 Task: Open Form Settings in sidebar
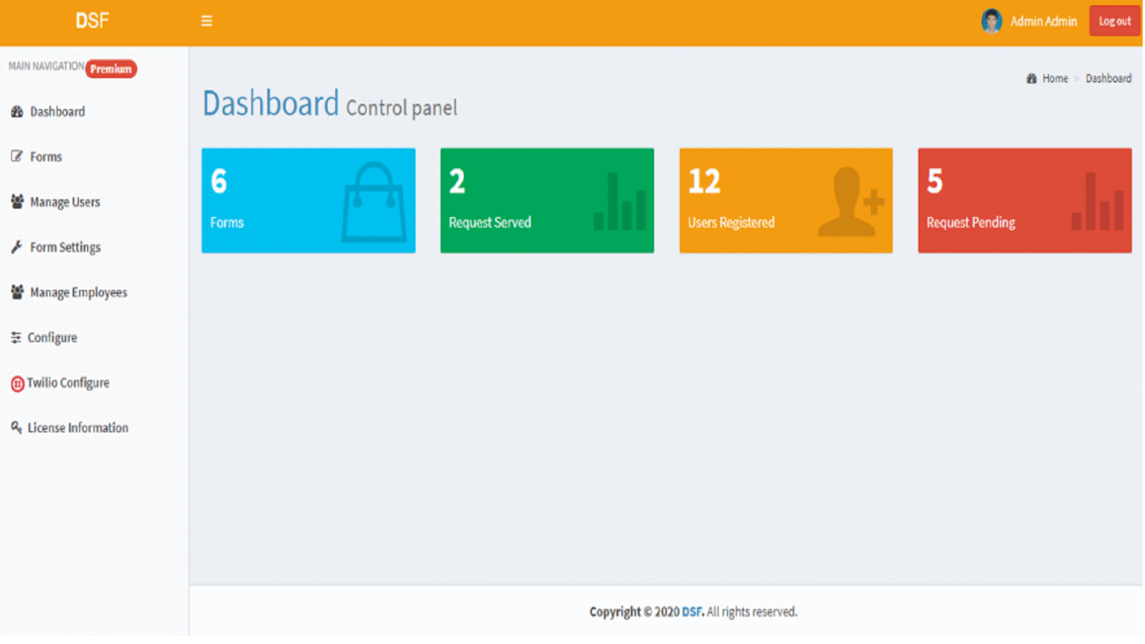[x=65, y=247]
